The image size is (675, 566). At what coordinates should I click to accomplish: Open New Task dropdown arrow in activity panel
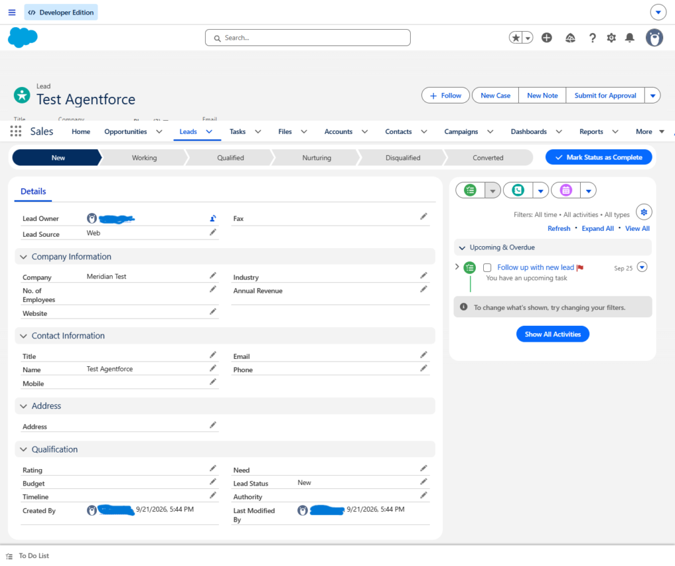point(492,191)
